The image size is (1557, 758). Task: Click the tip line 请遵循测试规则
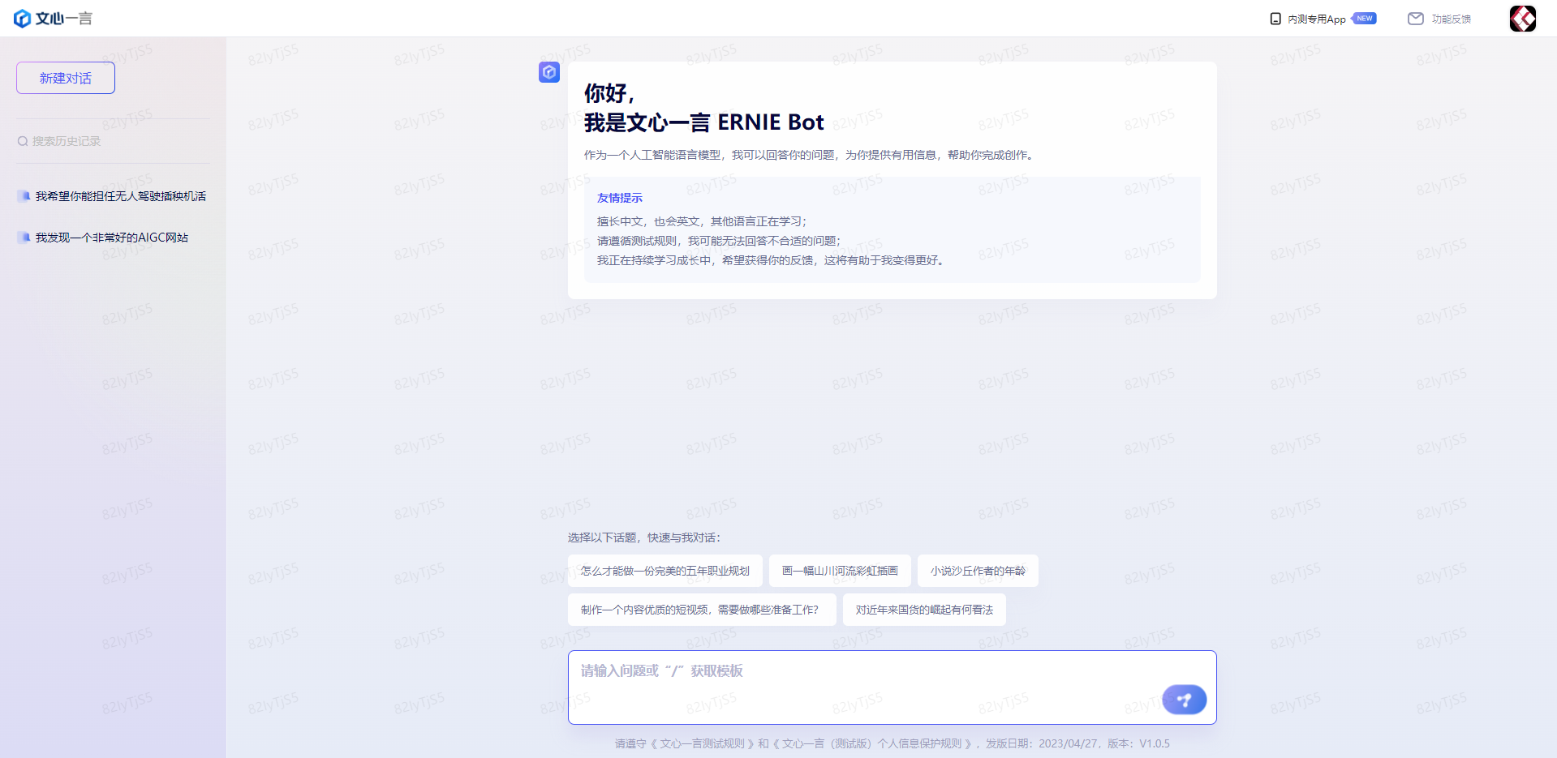click(x=719, y=241)
